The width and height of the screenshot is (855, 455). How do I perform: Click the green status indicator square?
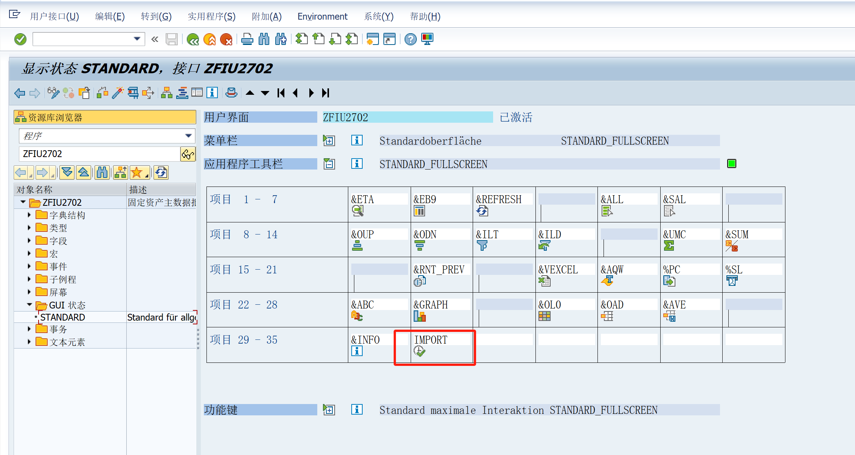click(x=732, y=163)
